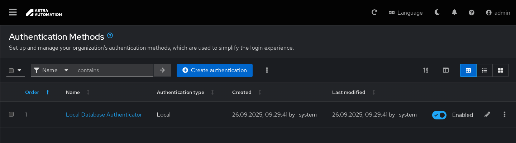The image size is (516, 143).
Task: Open the manage columns icon
Action: (446, 70)
